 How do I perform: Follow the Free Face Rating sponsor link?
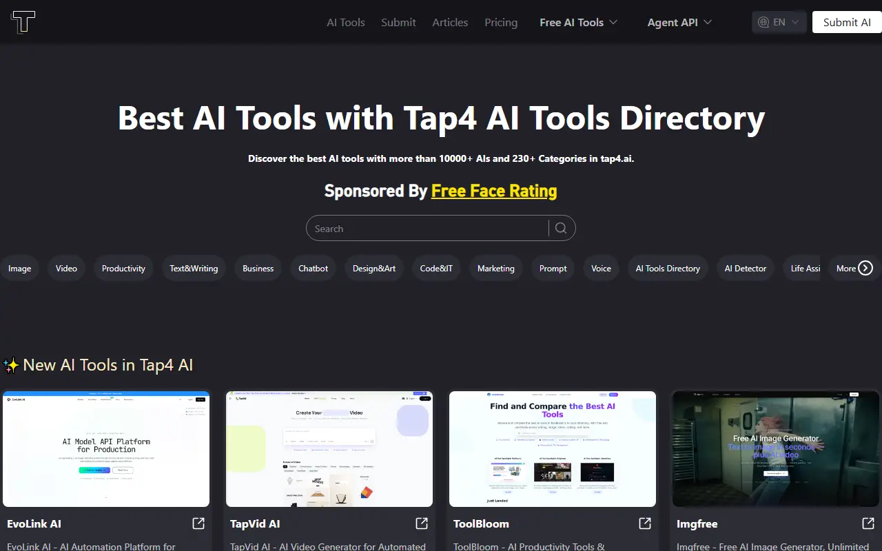494,191
